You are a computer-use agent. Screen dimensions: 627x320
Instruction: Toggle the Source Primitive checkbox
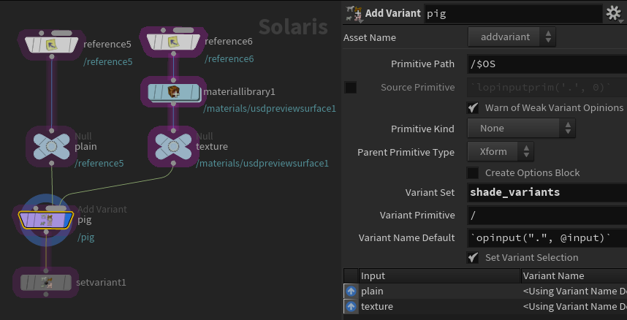click(351, 87)
